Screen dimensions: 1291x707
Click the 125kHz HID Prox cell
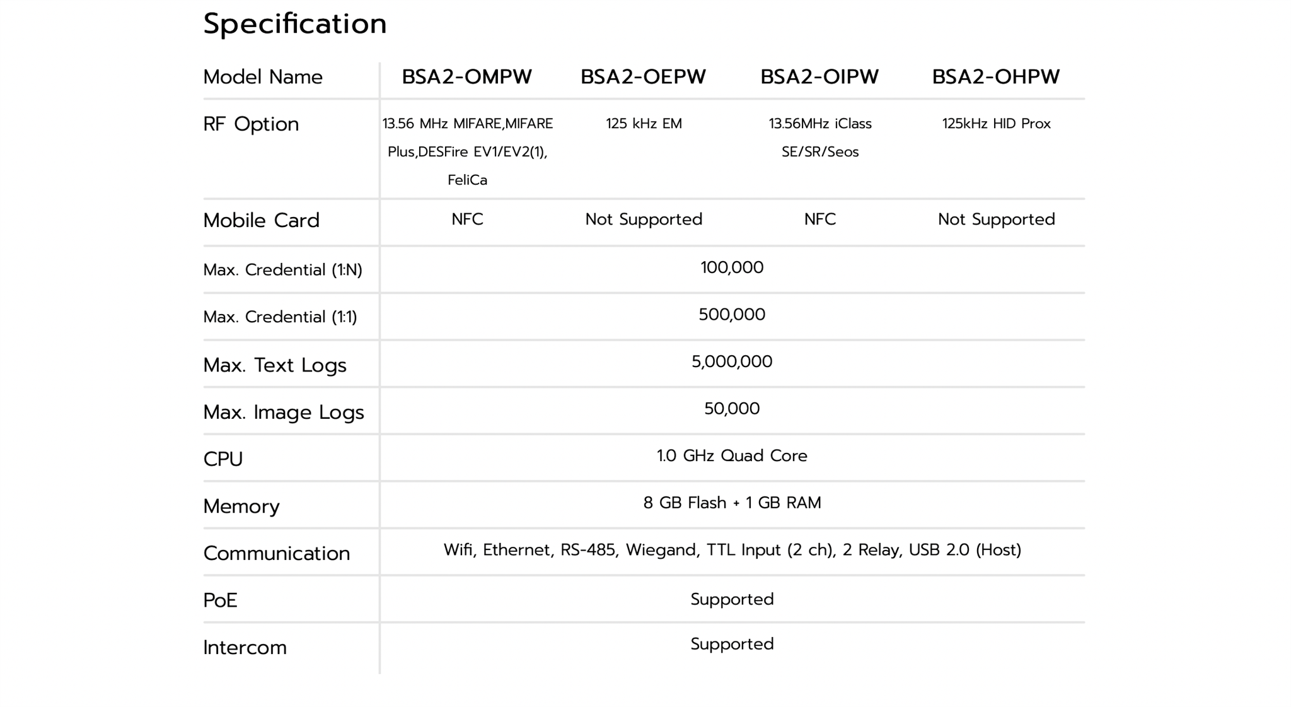(x=997, y=124)
